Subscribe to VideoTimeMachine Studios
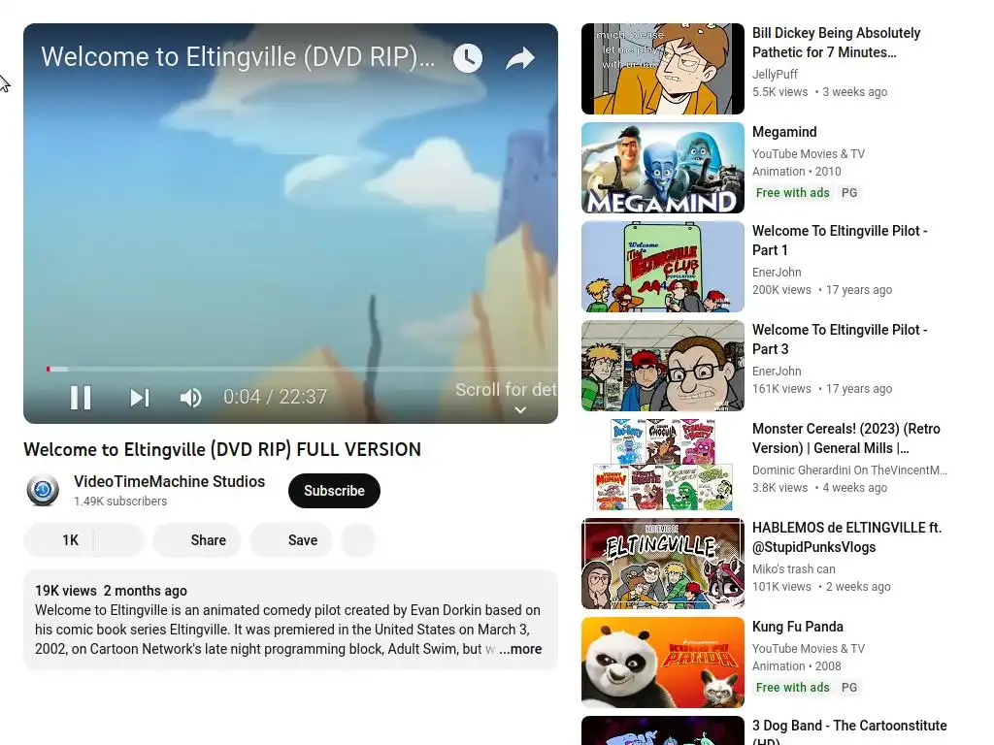Viewport: 994px width, 745px height. coord(334,490)
